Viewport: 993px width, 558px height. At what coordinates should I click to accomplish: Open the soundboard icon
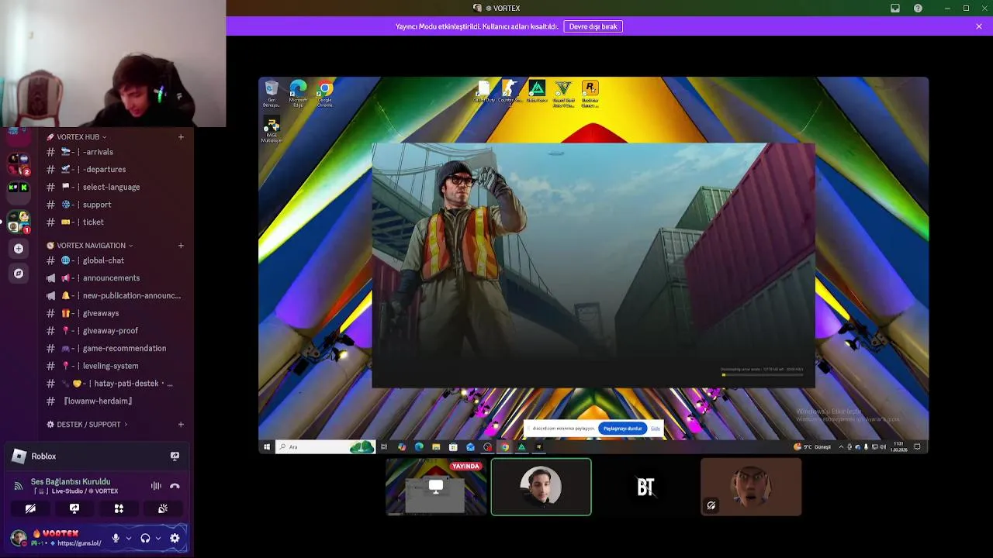click(x=163, y=508)
